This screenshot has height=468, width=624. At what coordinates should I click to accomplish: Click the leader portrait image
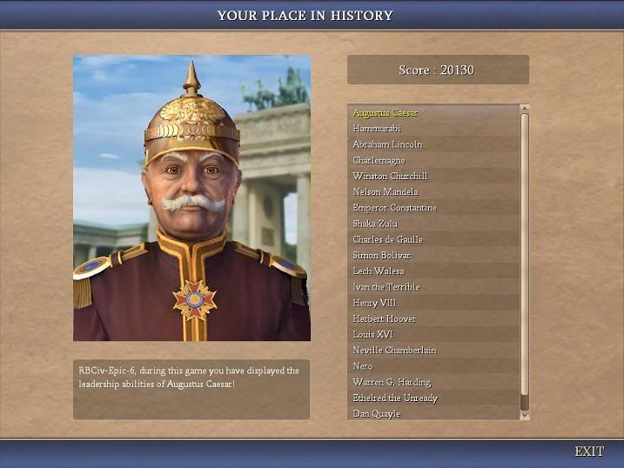(x=191, y=198)
